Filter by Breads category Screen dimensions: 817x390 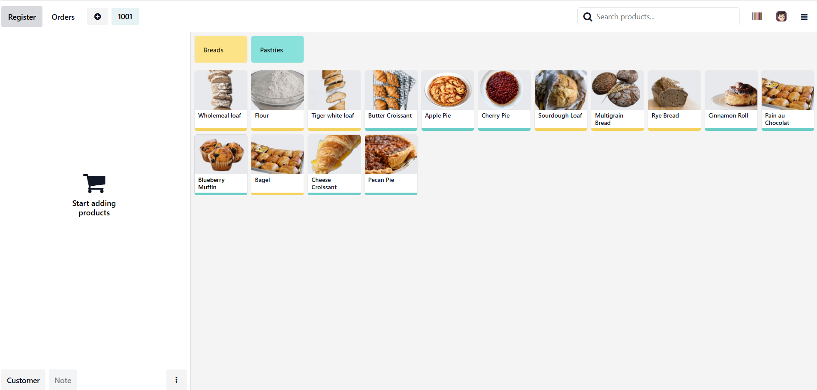(220, 50)
